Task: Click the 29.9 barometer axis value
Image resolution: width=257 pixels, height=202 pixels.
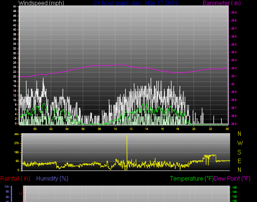Action: pyautogui.click(x=234, y=12)
